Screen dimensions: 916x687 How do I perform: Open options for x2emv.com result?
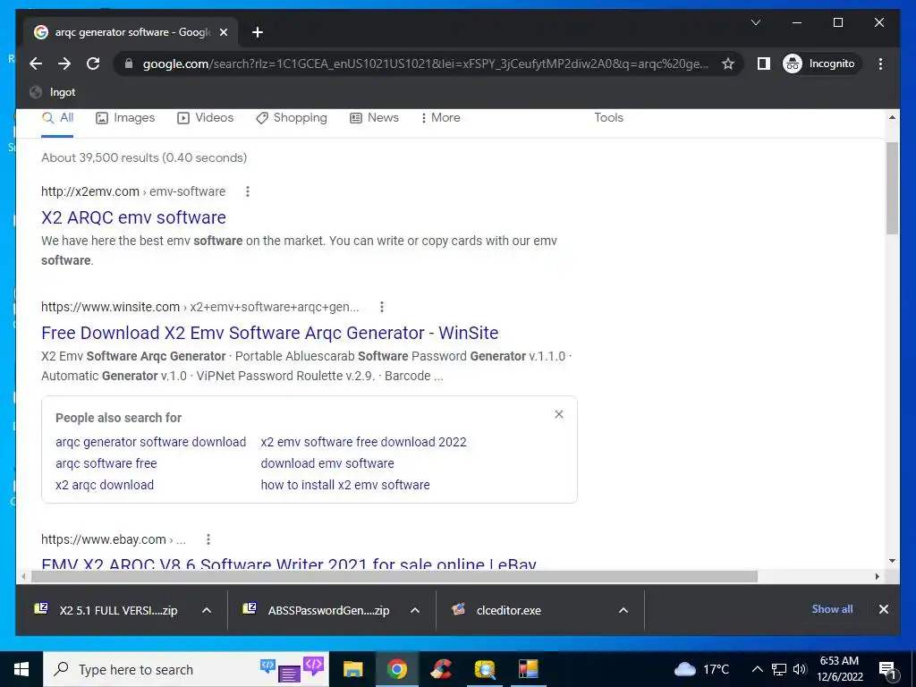[248, 191]
